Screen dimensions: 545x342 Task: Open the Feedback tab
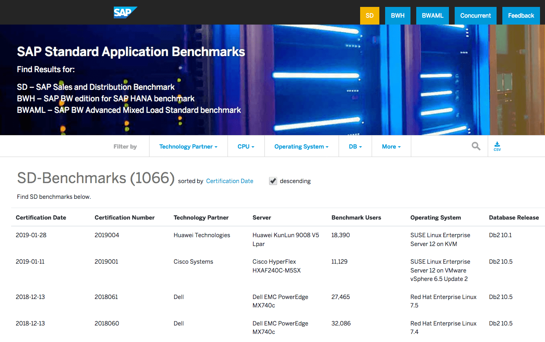[521, 16]
